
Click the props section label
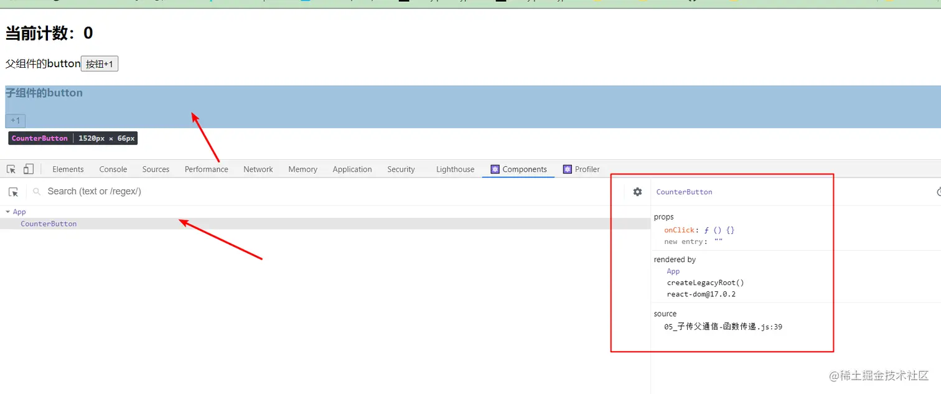(x=663, y=217)
